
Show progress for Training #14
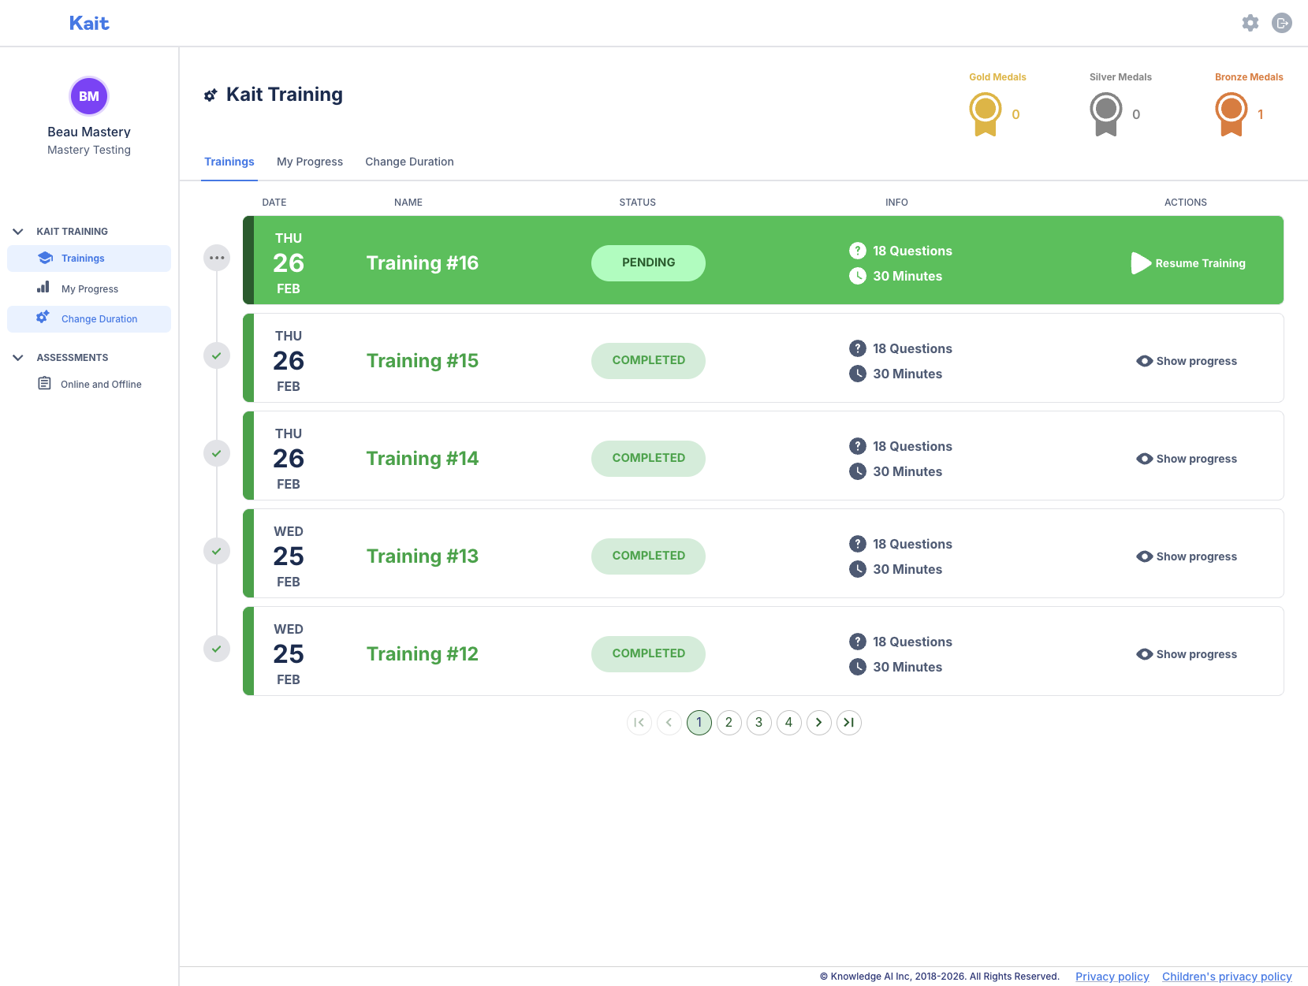[x=1187, y=459]
